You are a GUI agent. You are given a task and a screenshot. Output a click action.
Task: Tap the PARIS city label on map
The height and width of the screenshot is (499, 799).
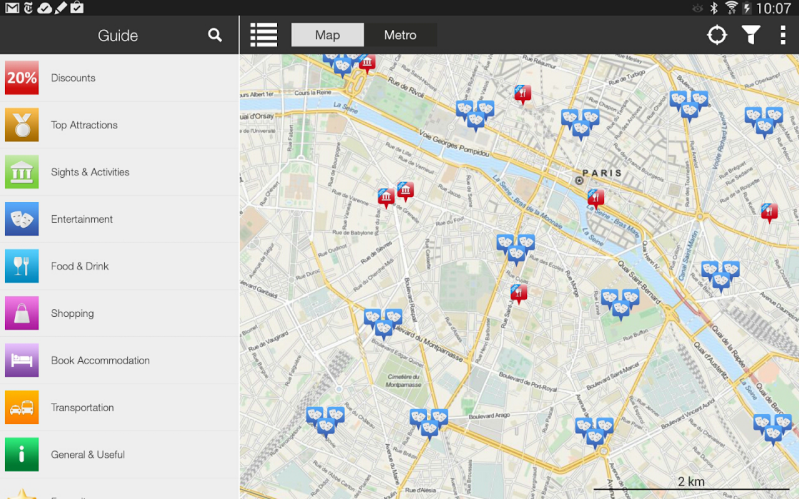coord(602,173)
